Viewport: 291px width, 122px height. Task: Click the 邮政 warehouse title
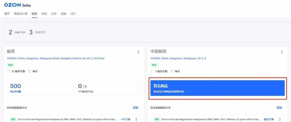coord(11,51)
